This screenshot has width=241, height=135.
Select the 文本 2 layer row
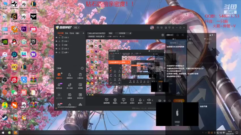pyautogui.click(x=70, y=37)
